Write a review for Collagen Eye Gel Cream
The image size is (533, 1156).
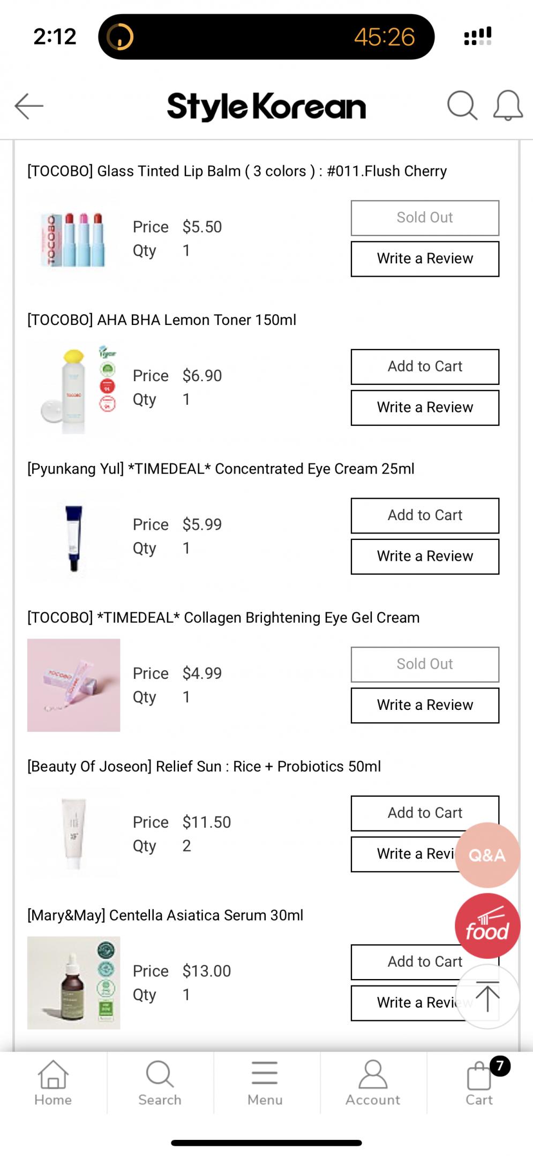tap(425, 705)
